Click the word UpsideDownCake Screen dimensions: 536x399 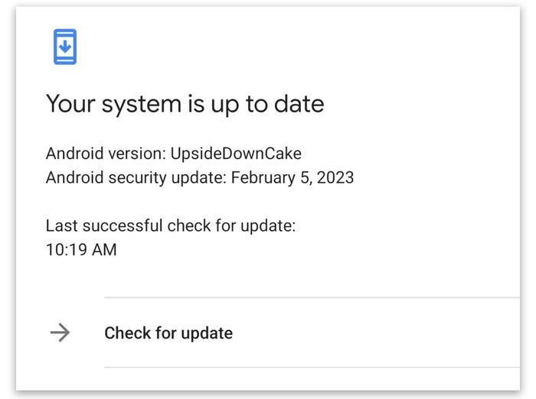click(x=234, y=153)
